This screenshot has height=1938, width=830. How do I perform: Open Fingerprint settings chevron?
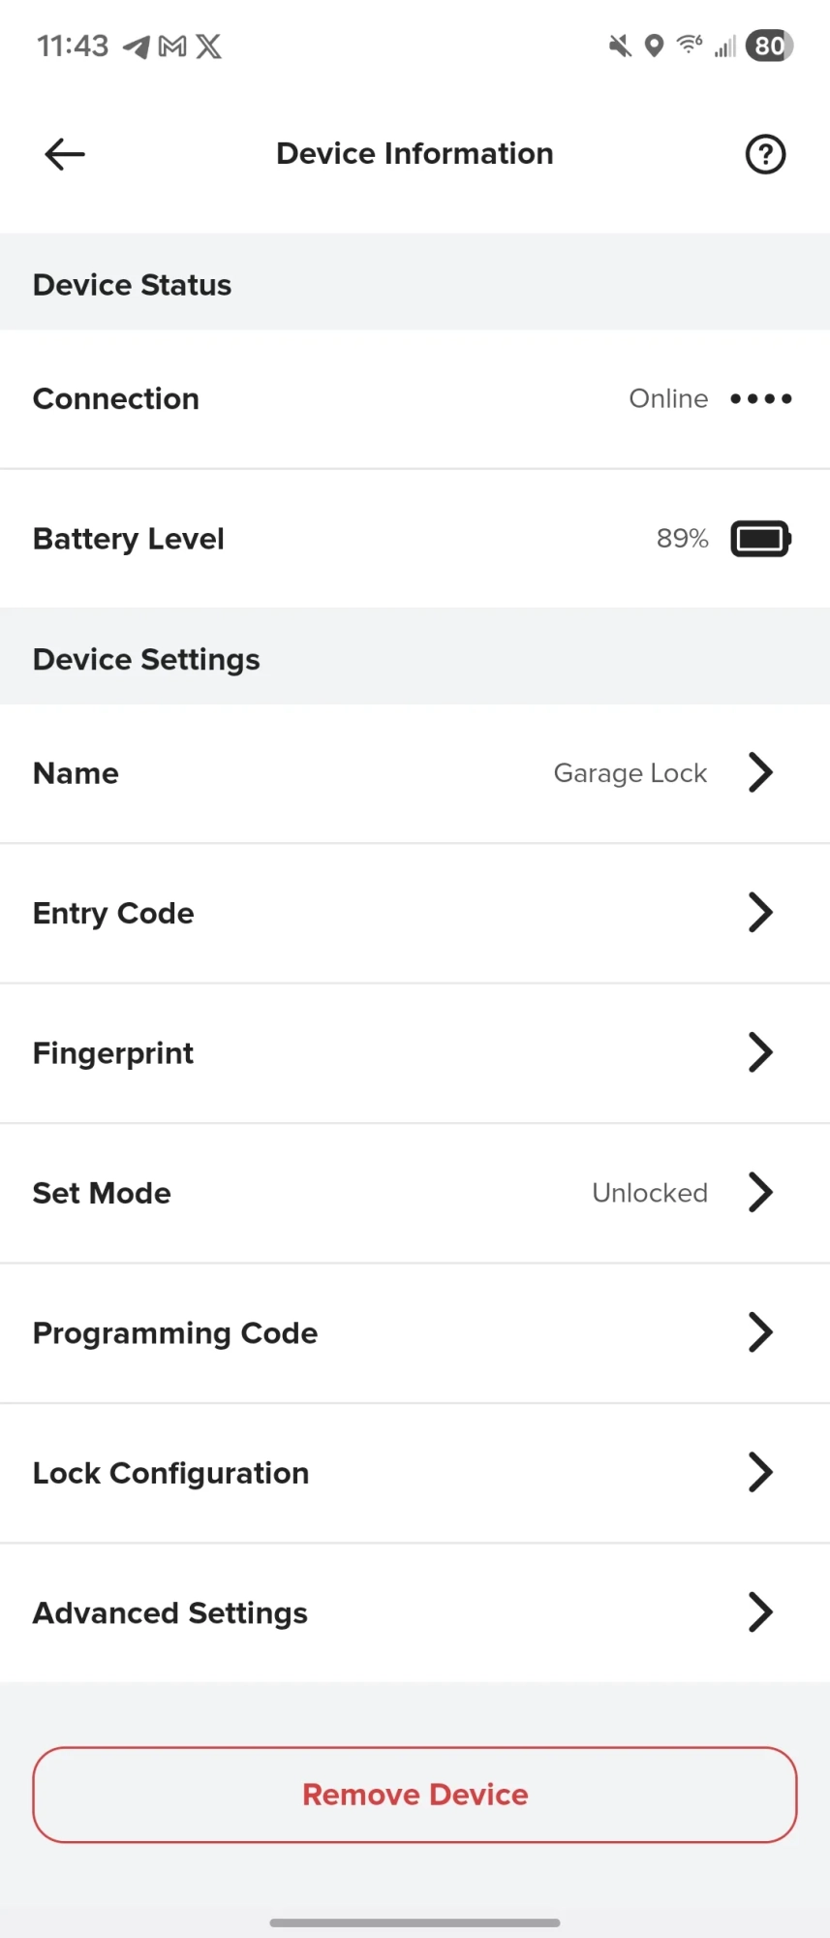click(x=760, y=1052)
